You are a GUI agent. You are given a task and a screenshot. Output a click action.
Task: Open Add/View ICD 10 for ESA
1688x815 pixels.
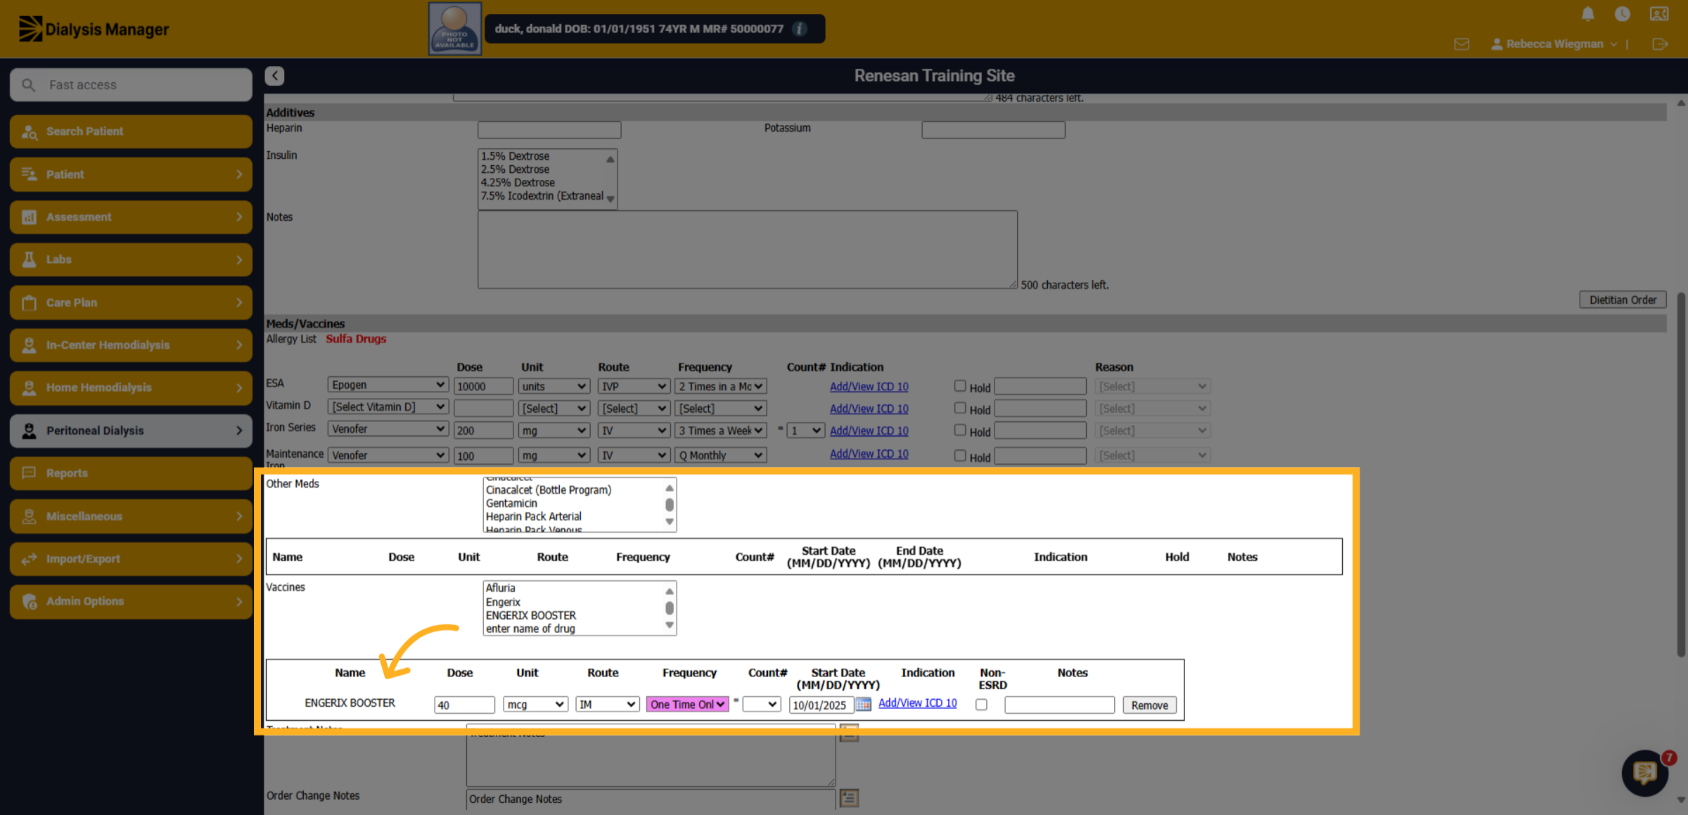[869, 387]
